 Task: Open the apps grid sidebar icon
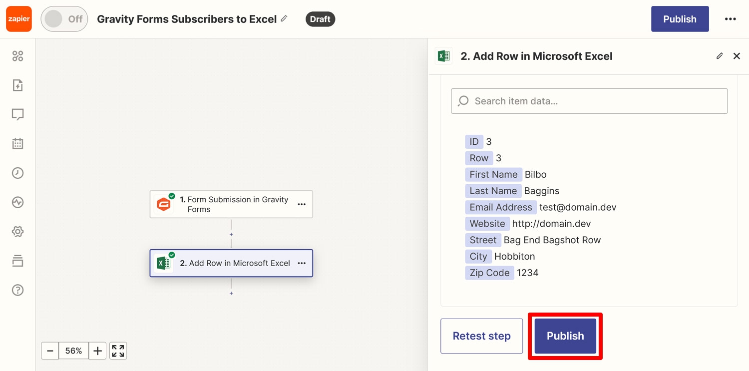[18, 56]
